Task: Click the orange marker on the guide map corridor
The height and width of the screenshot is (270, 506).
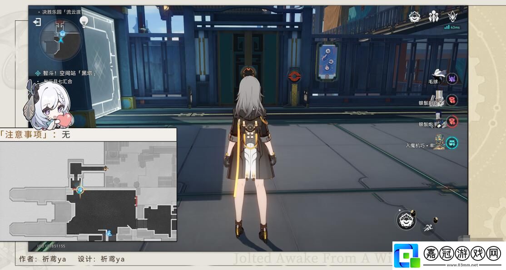Action: coord(105,168)
